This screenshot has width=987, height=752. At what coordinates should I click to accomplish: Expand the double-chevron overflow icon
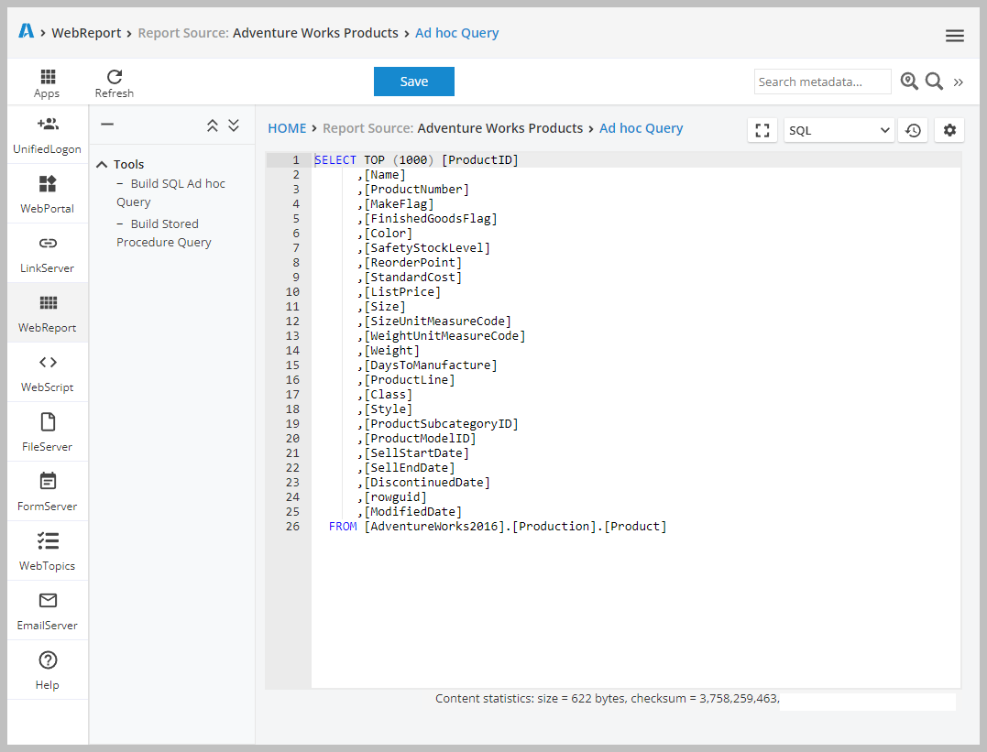[958, 82]
